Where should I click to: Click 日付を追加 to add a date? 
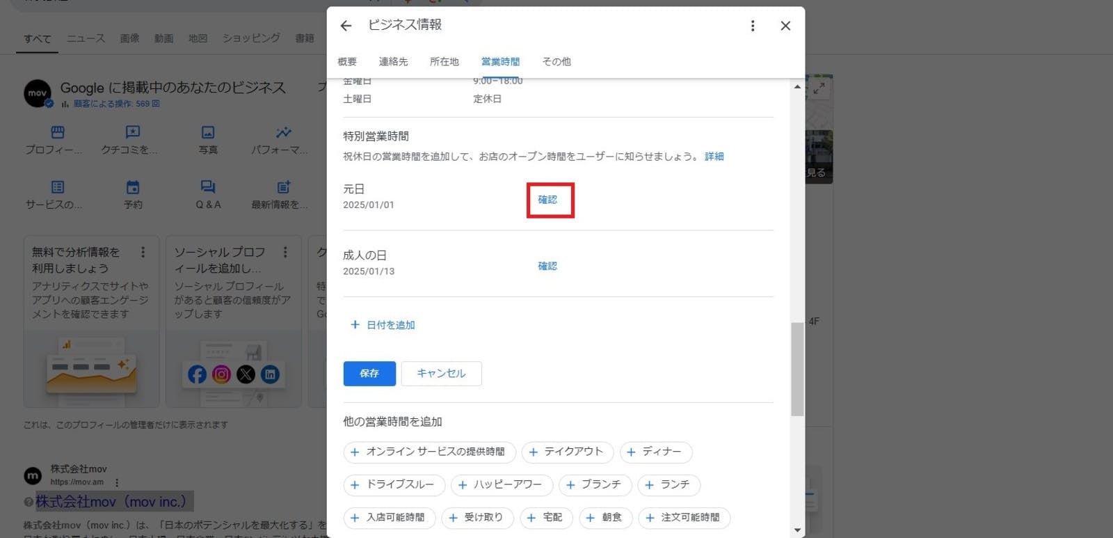[x=383, y=325]
